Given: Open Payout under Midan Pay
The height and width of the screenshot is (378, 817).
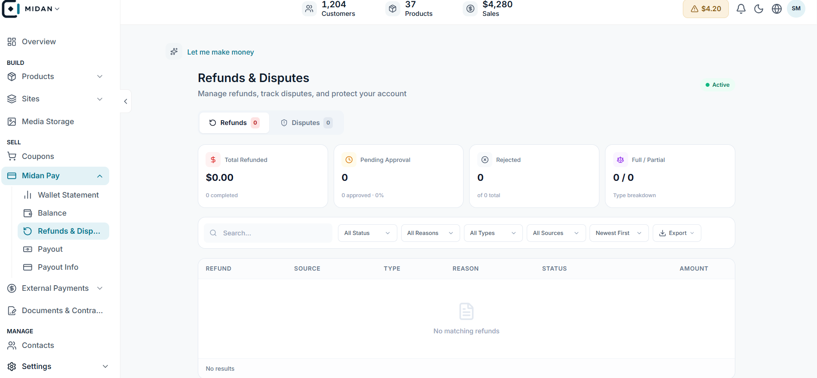Looking at the screenshot, I should [63, 249].
